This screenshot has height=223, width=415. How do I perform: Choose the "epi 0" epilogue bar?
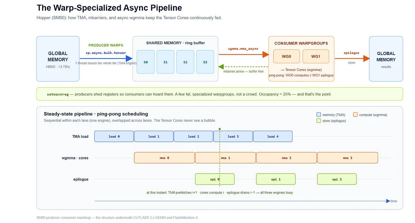pos(215,179)
